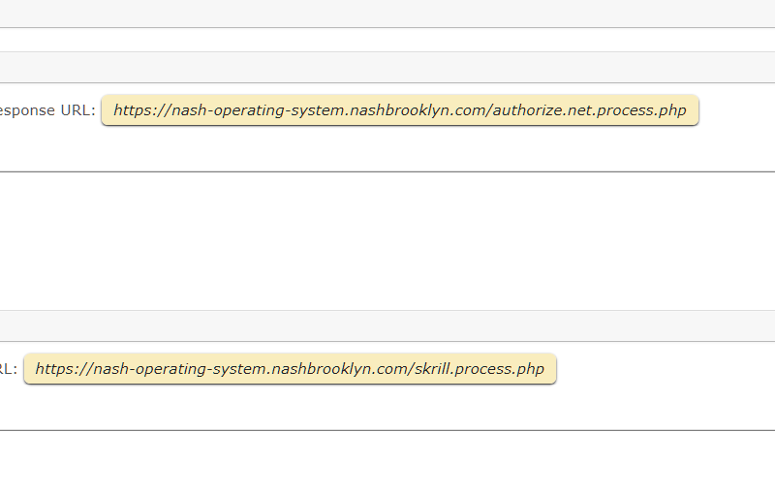
Task: Click the 'esponse URL:' label
Action: pyautogui.click(x=47, y=110)
